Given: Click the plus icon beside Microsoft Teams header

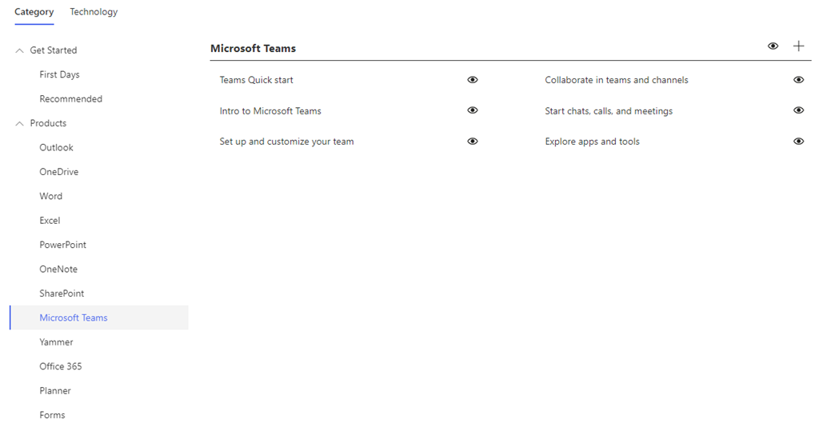Looking at the screenshot, I should 798,46.
